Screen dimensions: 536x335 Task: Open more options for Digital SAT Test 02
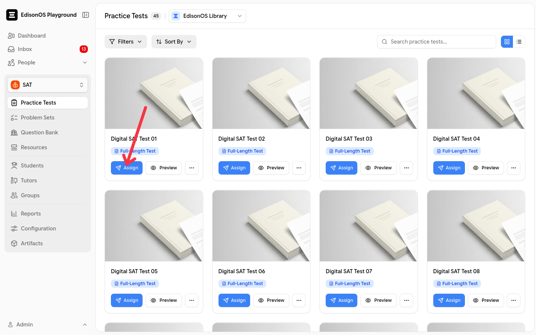pyautogui.click(x=299, y=168)
